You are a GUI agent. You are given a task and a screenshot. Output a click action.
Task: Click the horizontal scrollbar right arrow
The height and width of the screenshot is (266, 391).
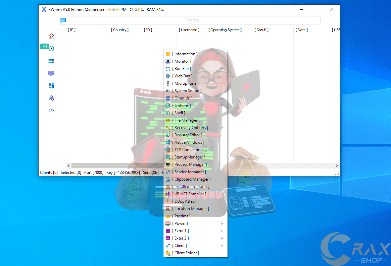pos(337,165)
